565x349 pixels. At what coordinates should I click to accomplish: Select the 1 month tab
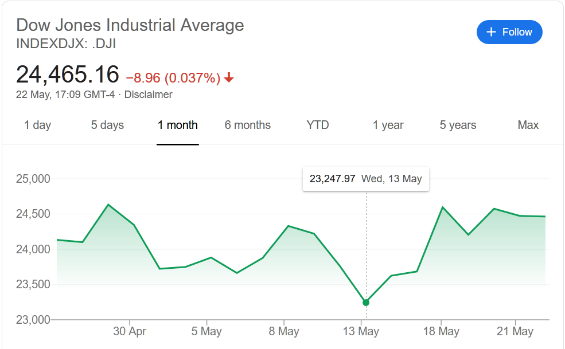(178, 125)
